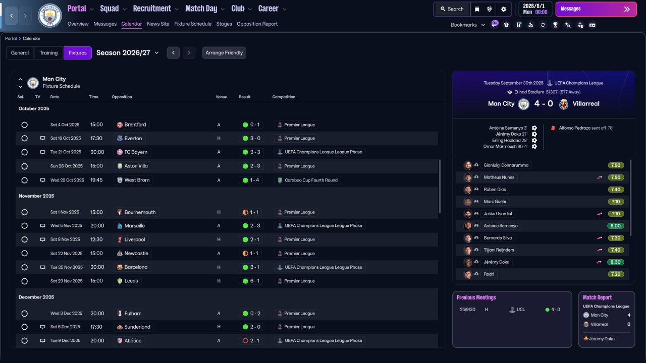Click the shirt icon in bookmarks bar
The image size is (646, 363).
[506, 25]
